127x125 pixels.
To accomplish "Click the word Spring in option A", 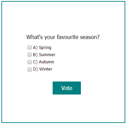I will (45, 48).
